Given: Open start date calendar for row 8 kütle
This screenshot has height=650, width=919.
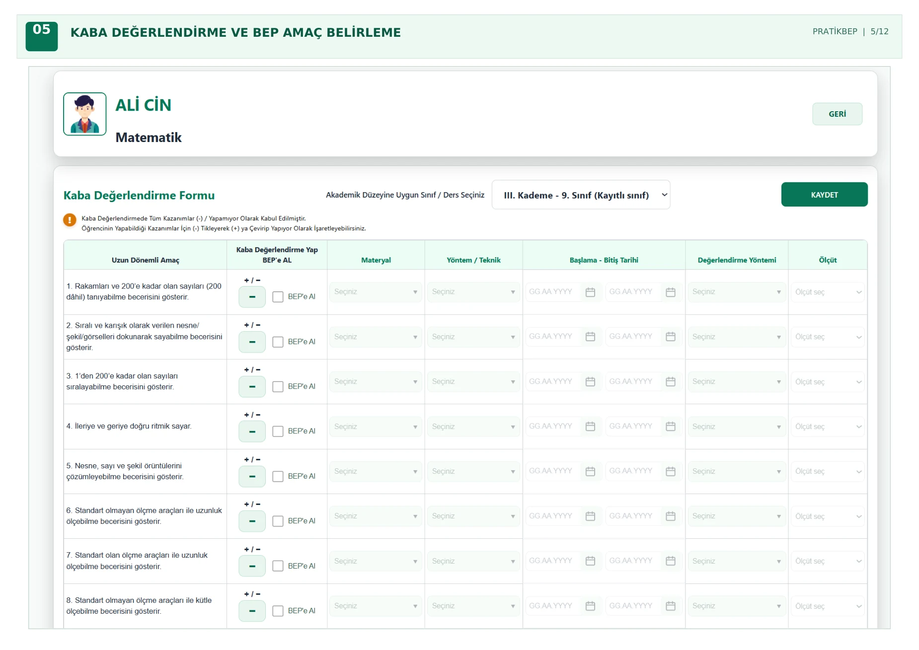Looking at the screenshot, I should coord(590,606).
